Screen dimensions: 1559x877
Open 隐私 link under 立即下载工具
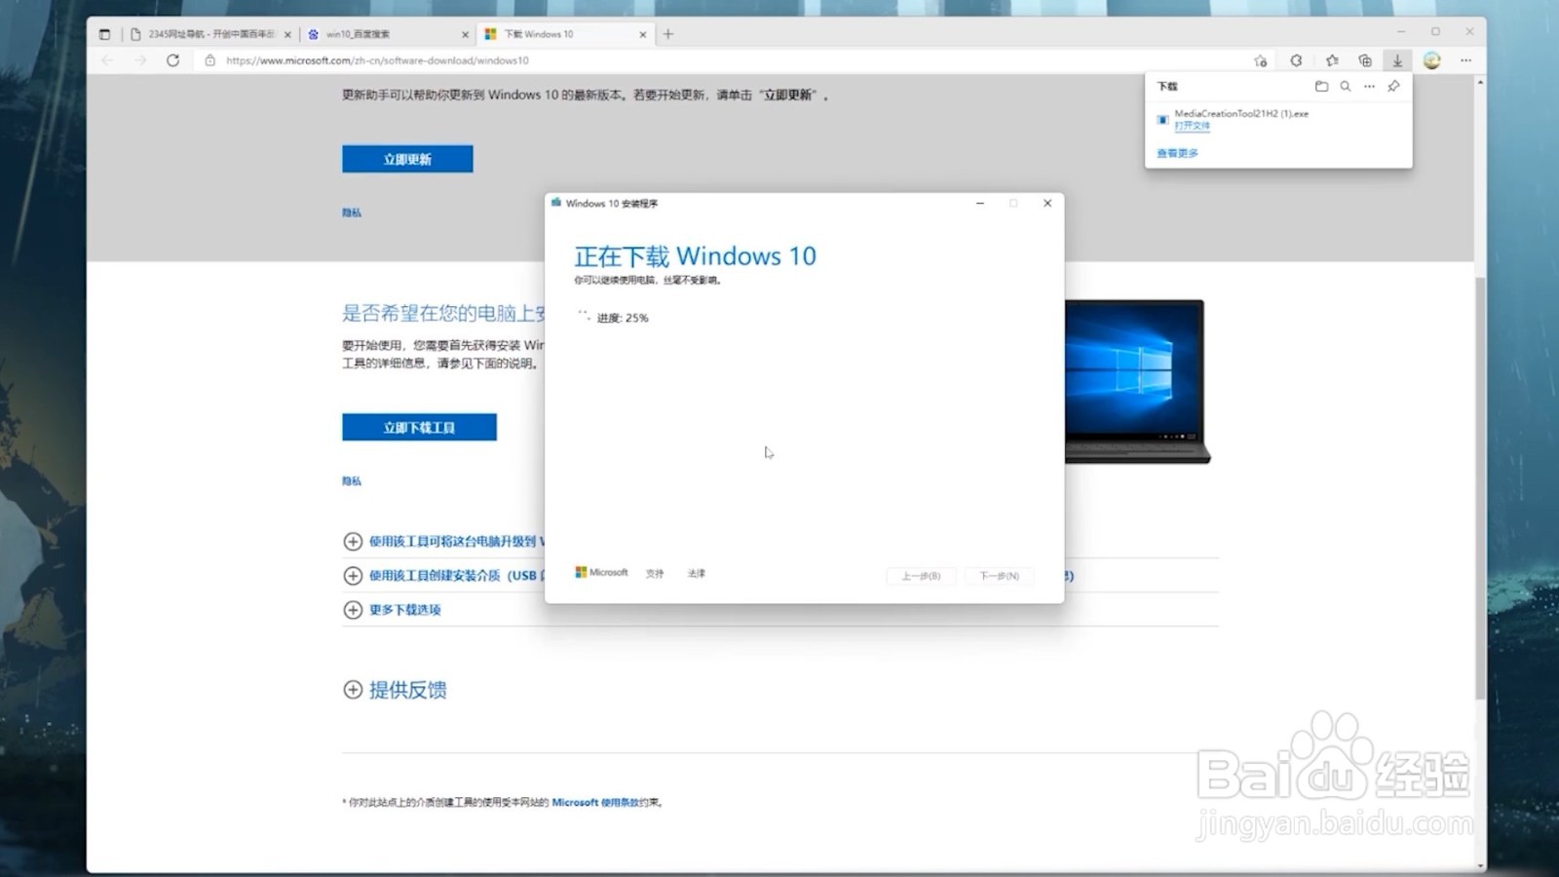[352, 480]
